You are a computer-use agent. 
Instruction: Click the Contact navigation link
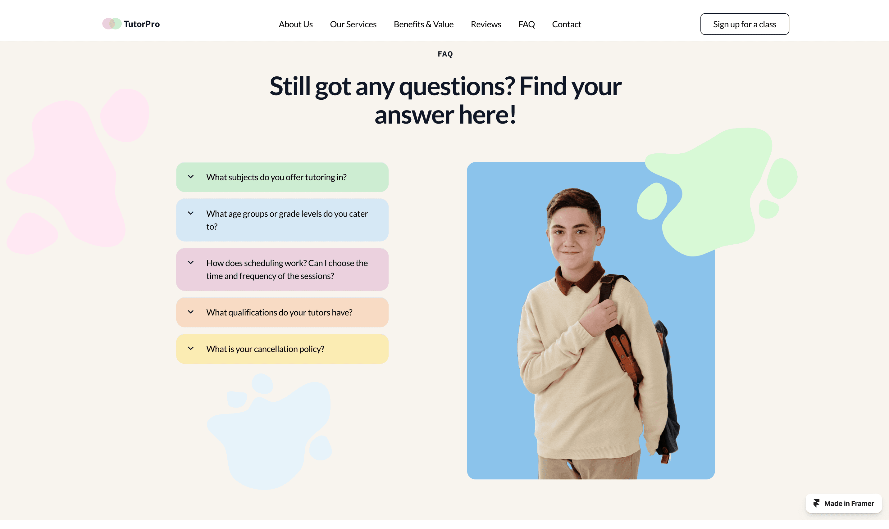pyautogui.click(x=566, y=24)
